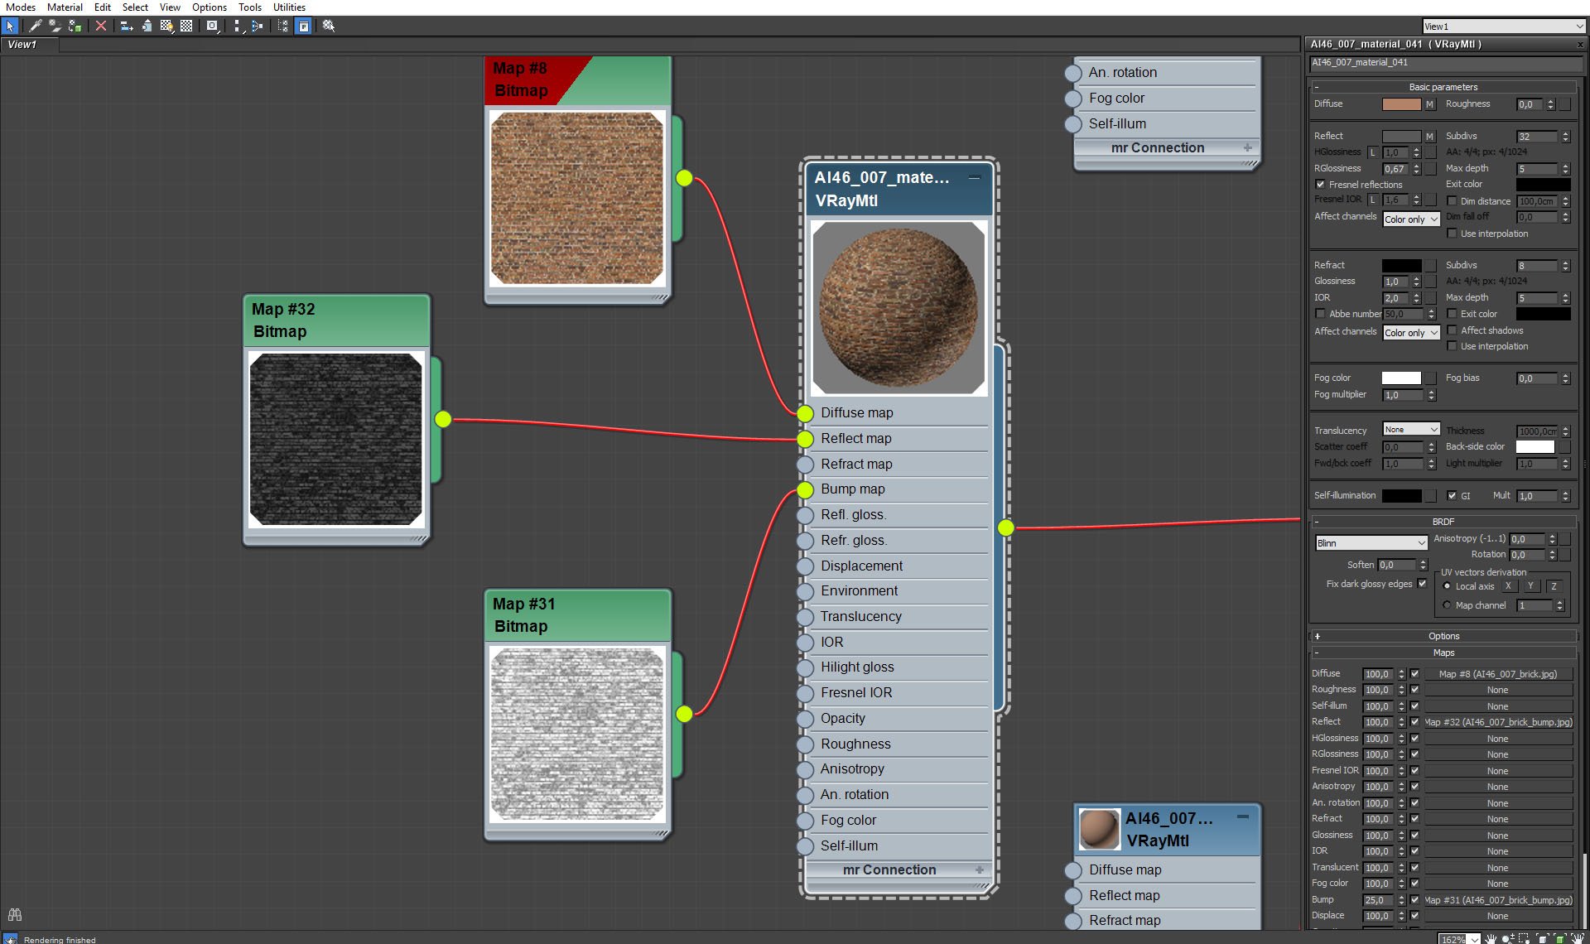
Task: Click the Bump Map #31 map button
Action: [x=1497, y=900]
